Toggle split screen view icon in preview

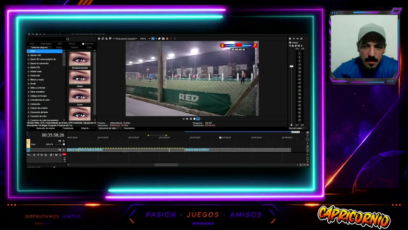(x=110, y=39)
